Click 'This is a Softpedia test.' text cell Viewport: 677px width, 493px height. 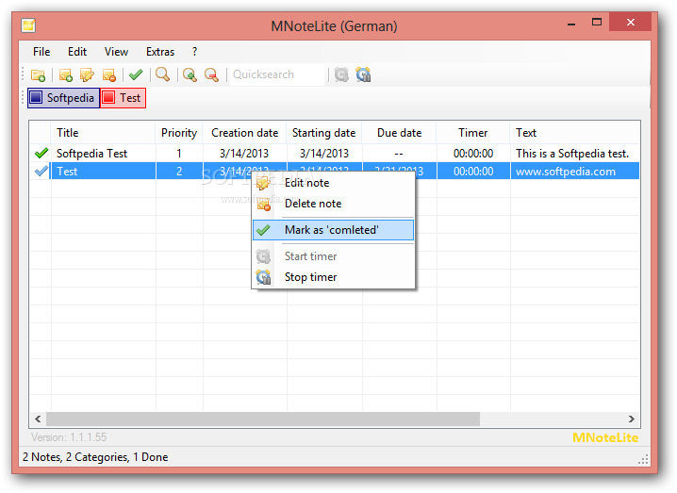pyautogui.click(x=572, y=154)
